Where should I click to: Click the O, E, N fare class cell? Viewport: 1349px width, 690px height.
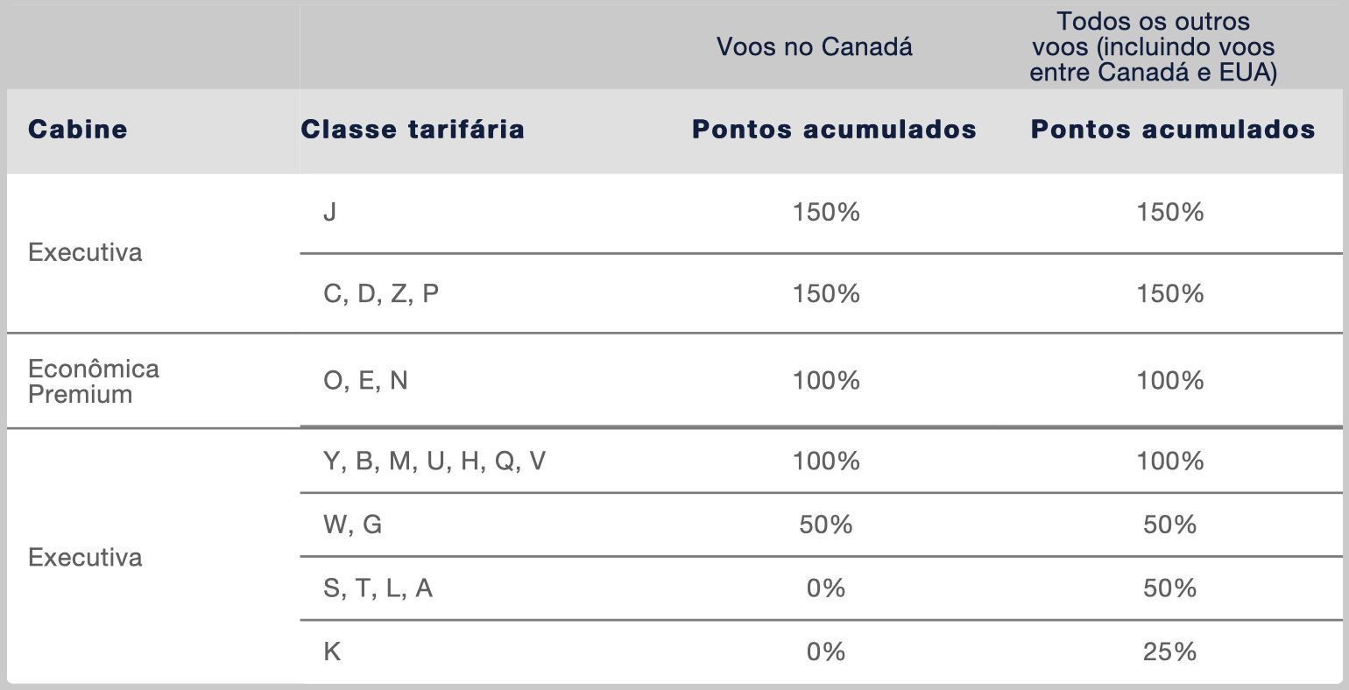tap(365, 381)
